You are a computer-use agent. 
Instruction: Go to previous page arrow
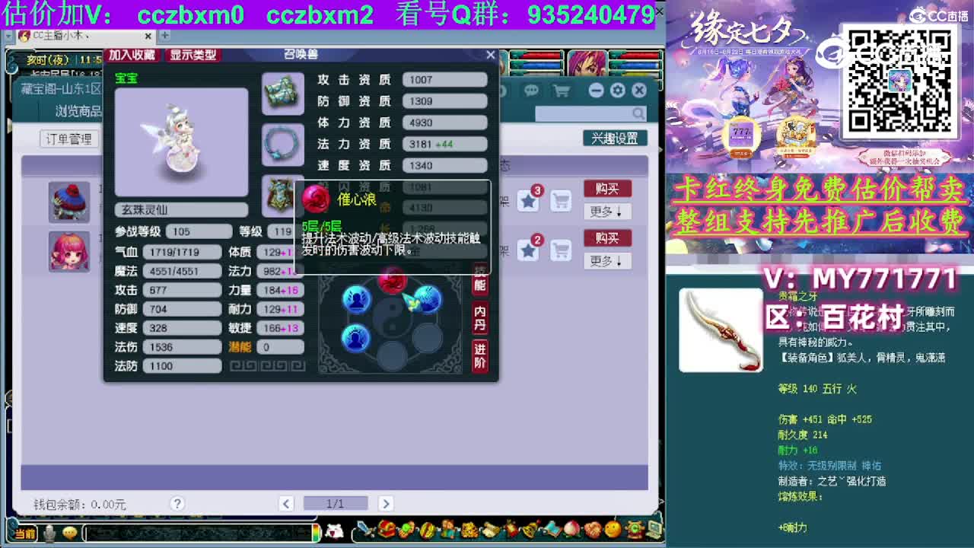click(286, 503)
